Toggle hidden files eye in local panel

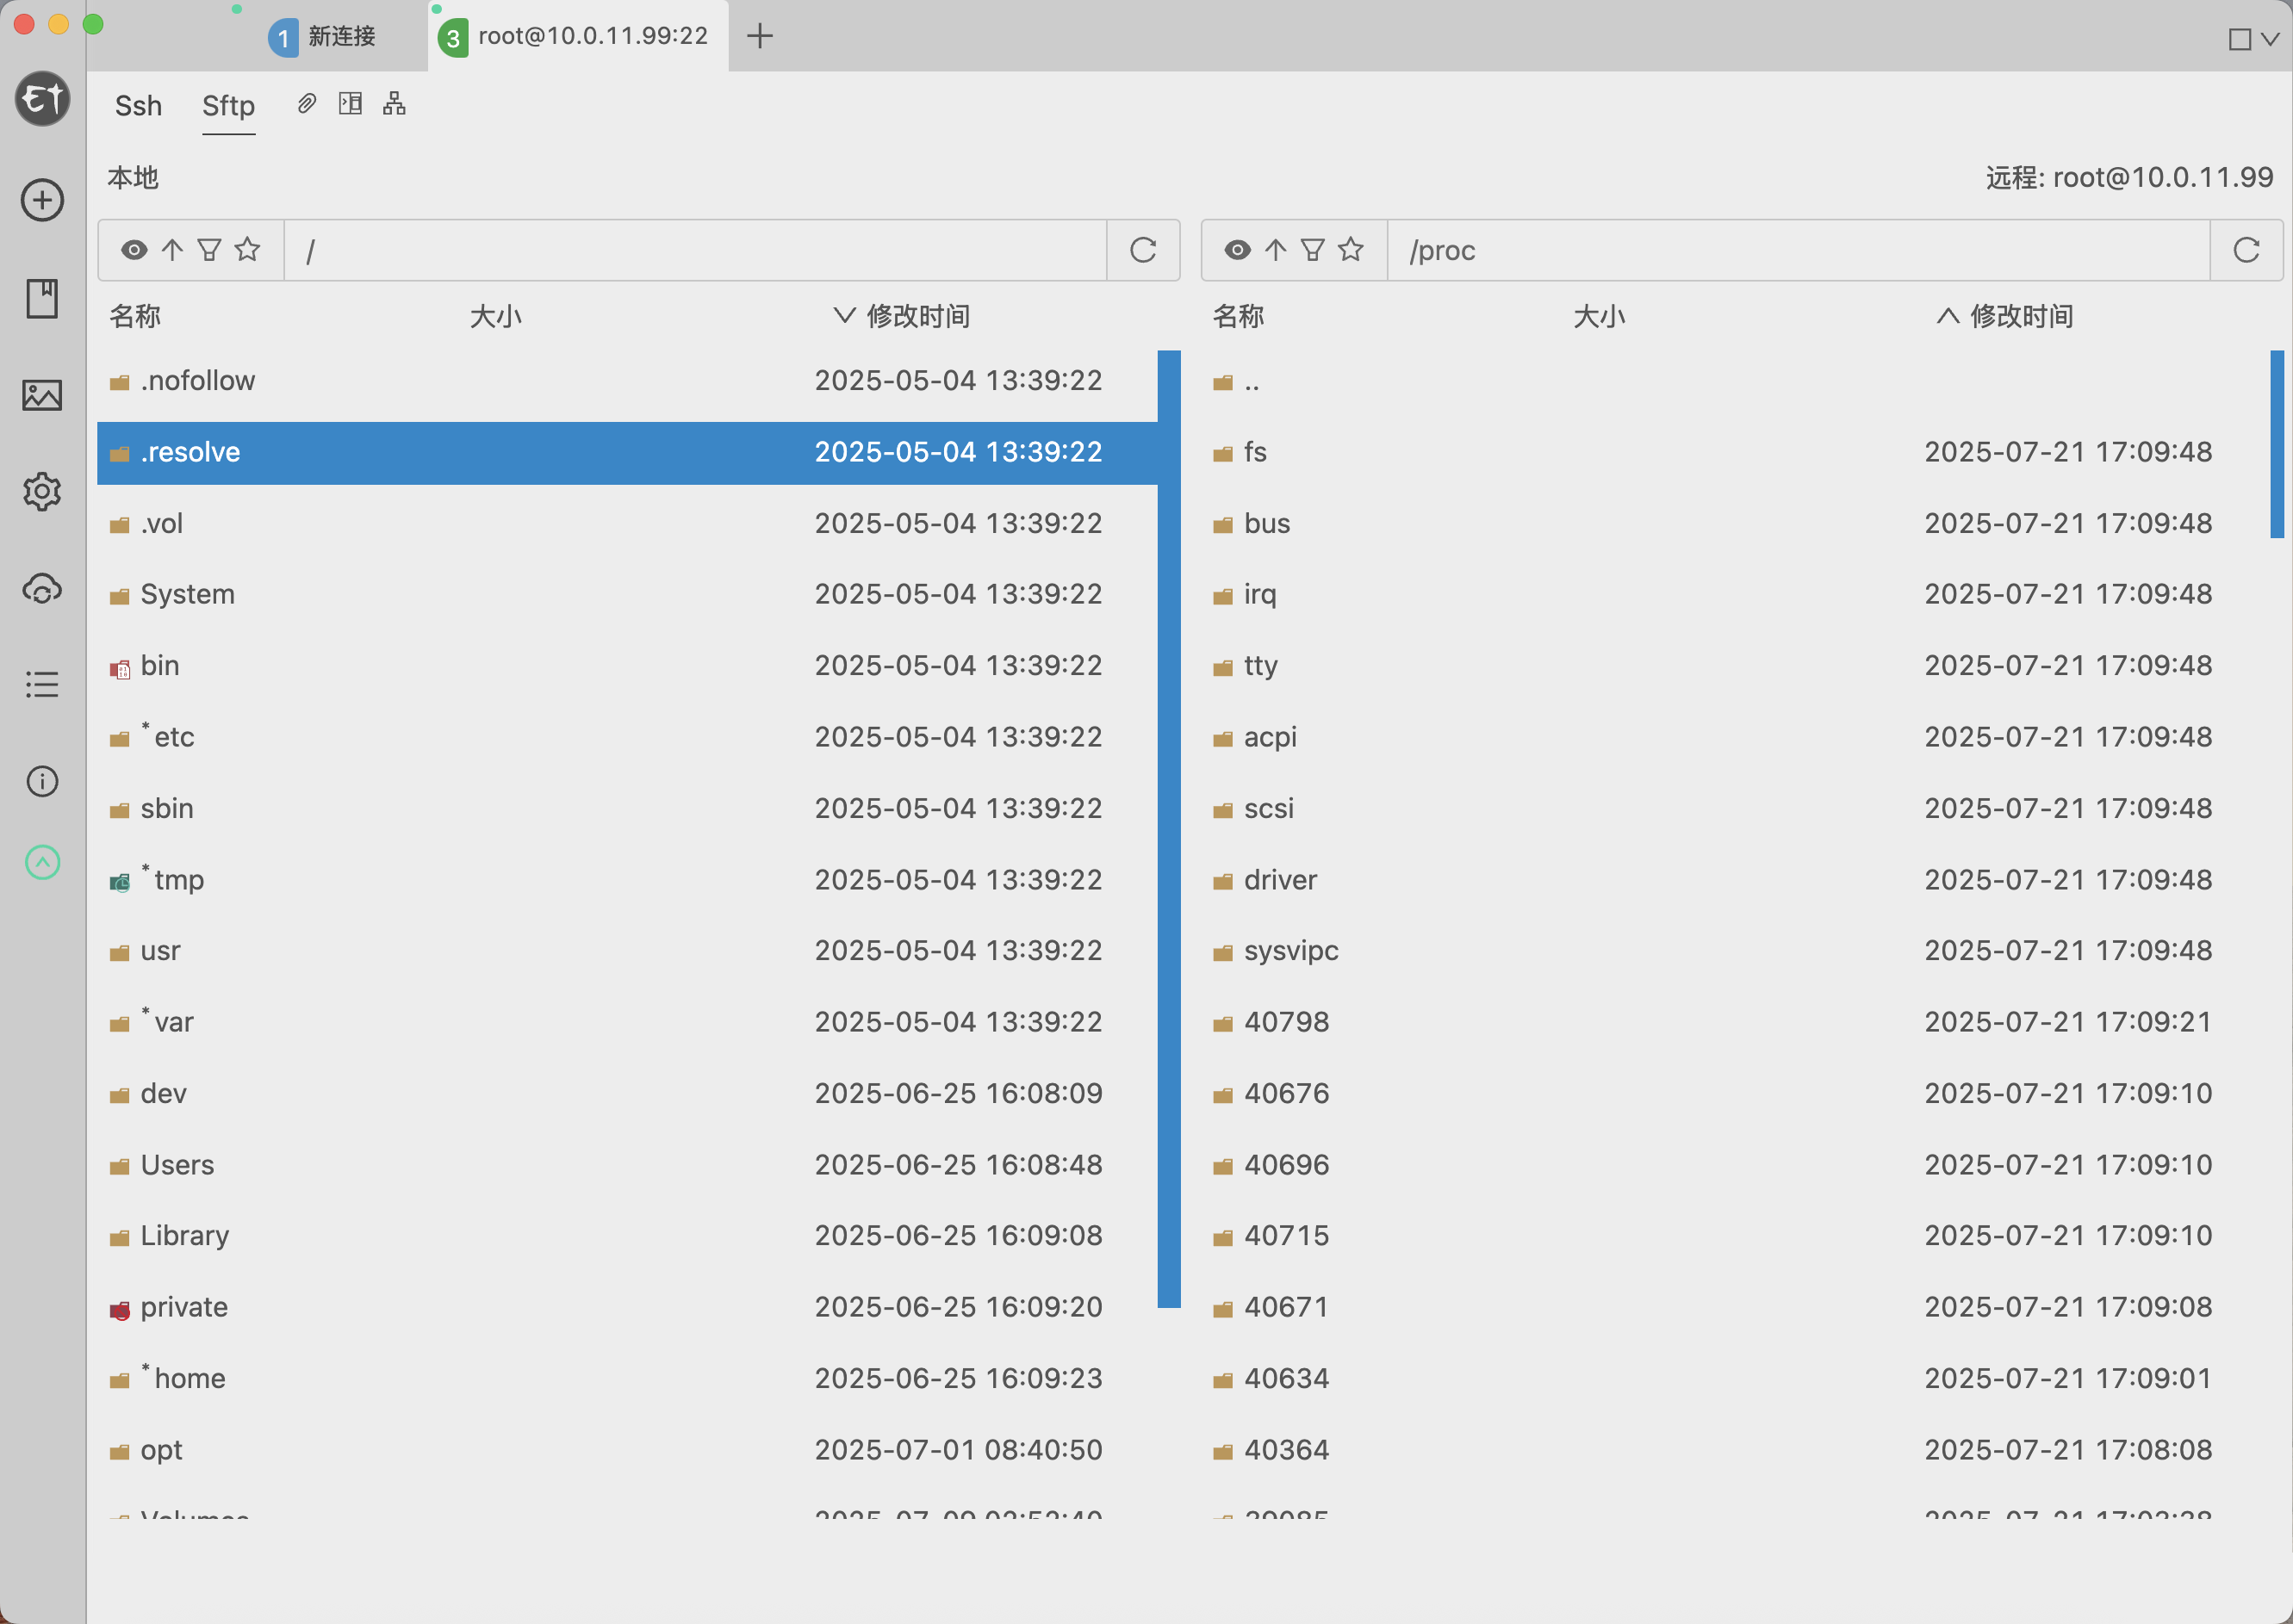tap(134, 249)
